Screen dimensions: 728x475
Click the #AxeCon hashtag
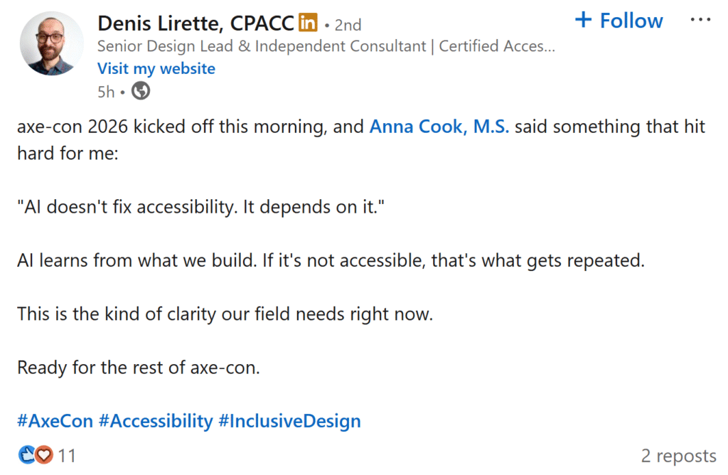pyautogui.click(x=54, y=420)
